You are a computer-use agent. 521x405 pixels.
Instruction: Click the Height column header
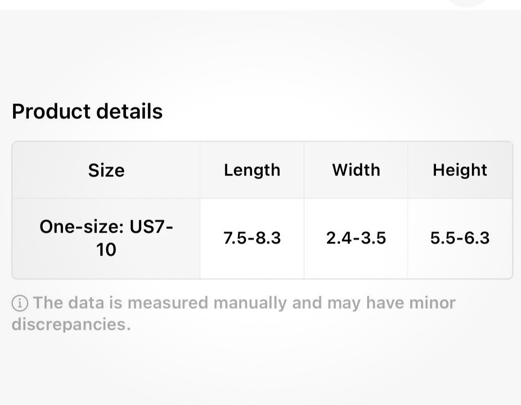(x=460, y=170)
